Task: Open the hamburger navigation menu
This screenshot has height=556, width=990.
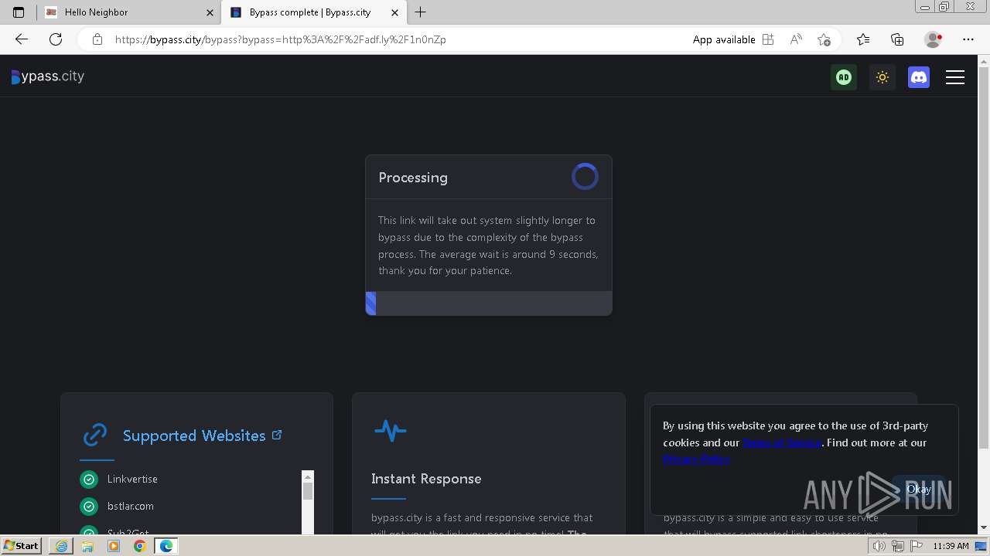Action: pyautogui.click(x=955, y=77)
